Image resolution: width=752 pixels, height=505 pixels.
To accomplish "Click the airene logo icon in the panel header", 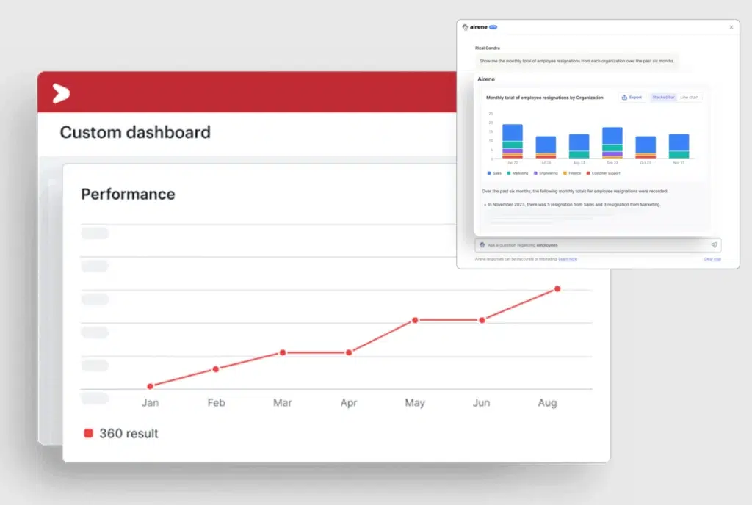I will click(466, 27).
